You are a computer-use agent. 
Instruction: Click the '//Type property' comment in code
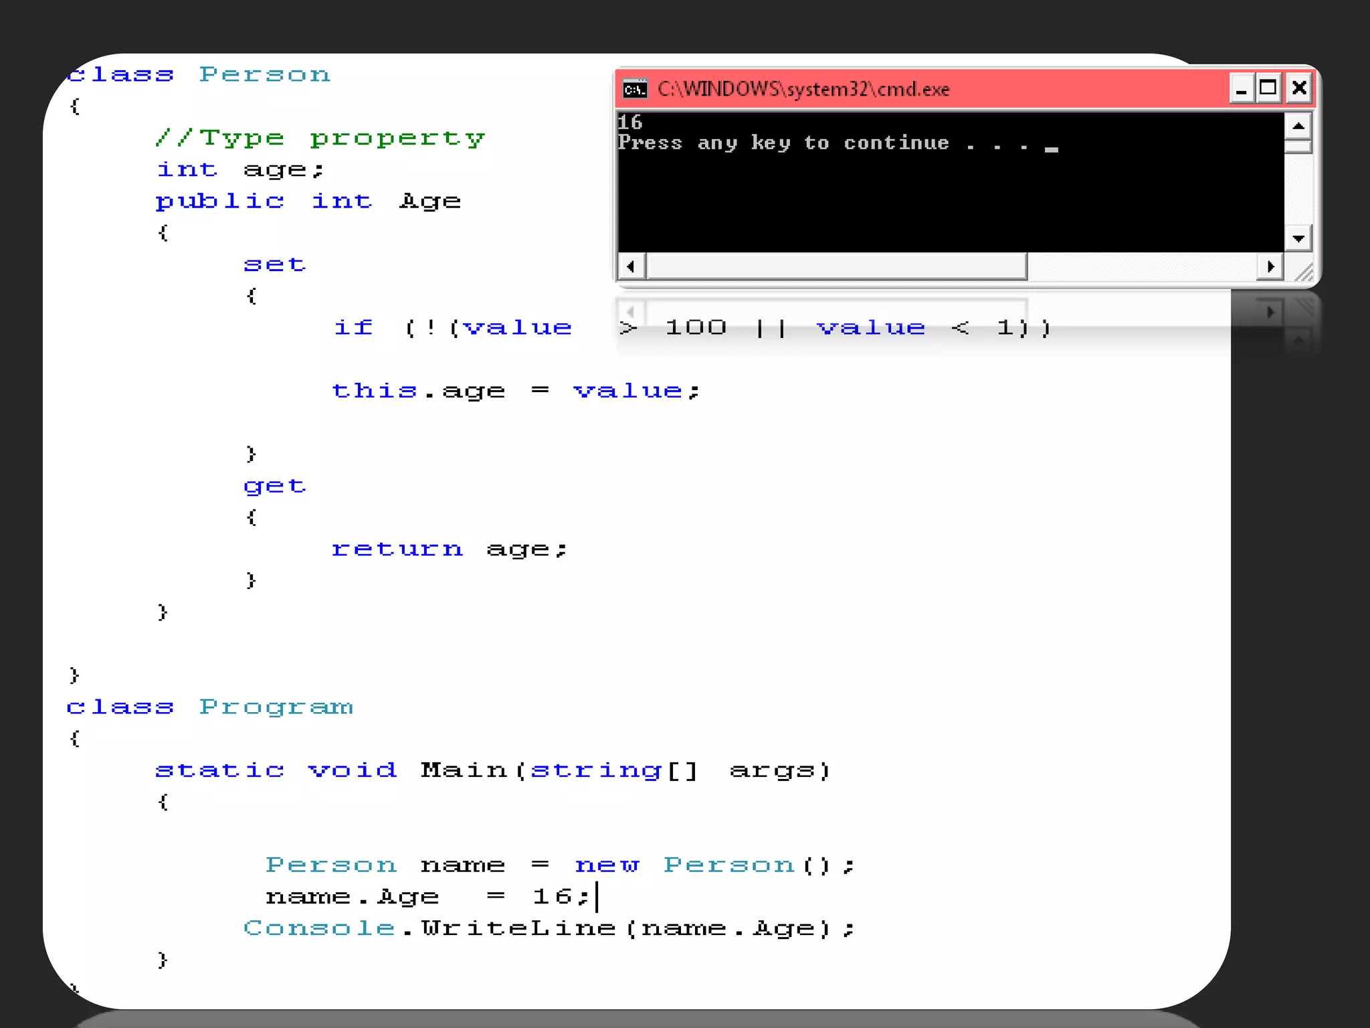click(x=320, y=138)
